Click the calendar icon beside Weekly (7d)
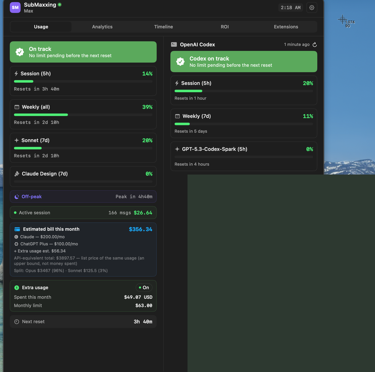Image resolution: width=375 pixels, height=372 pixels. [x=178, y=116]
